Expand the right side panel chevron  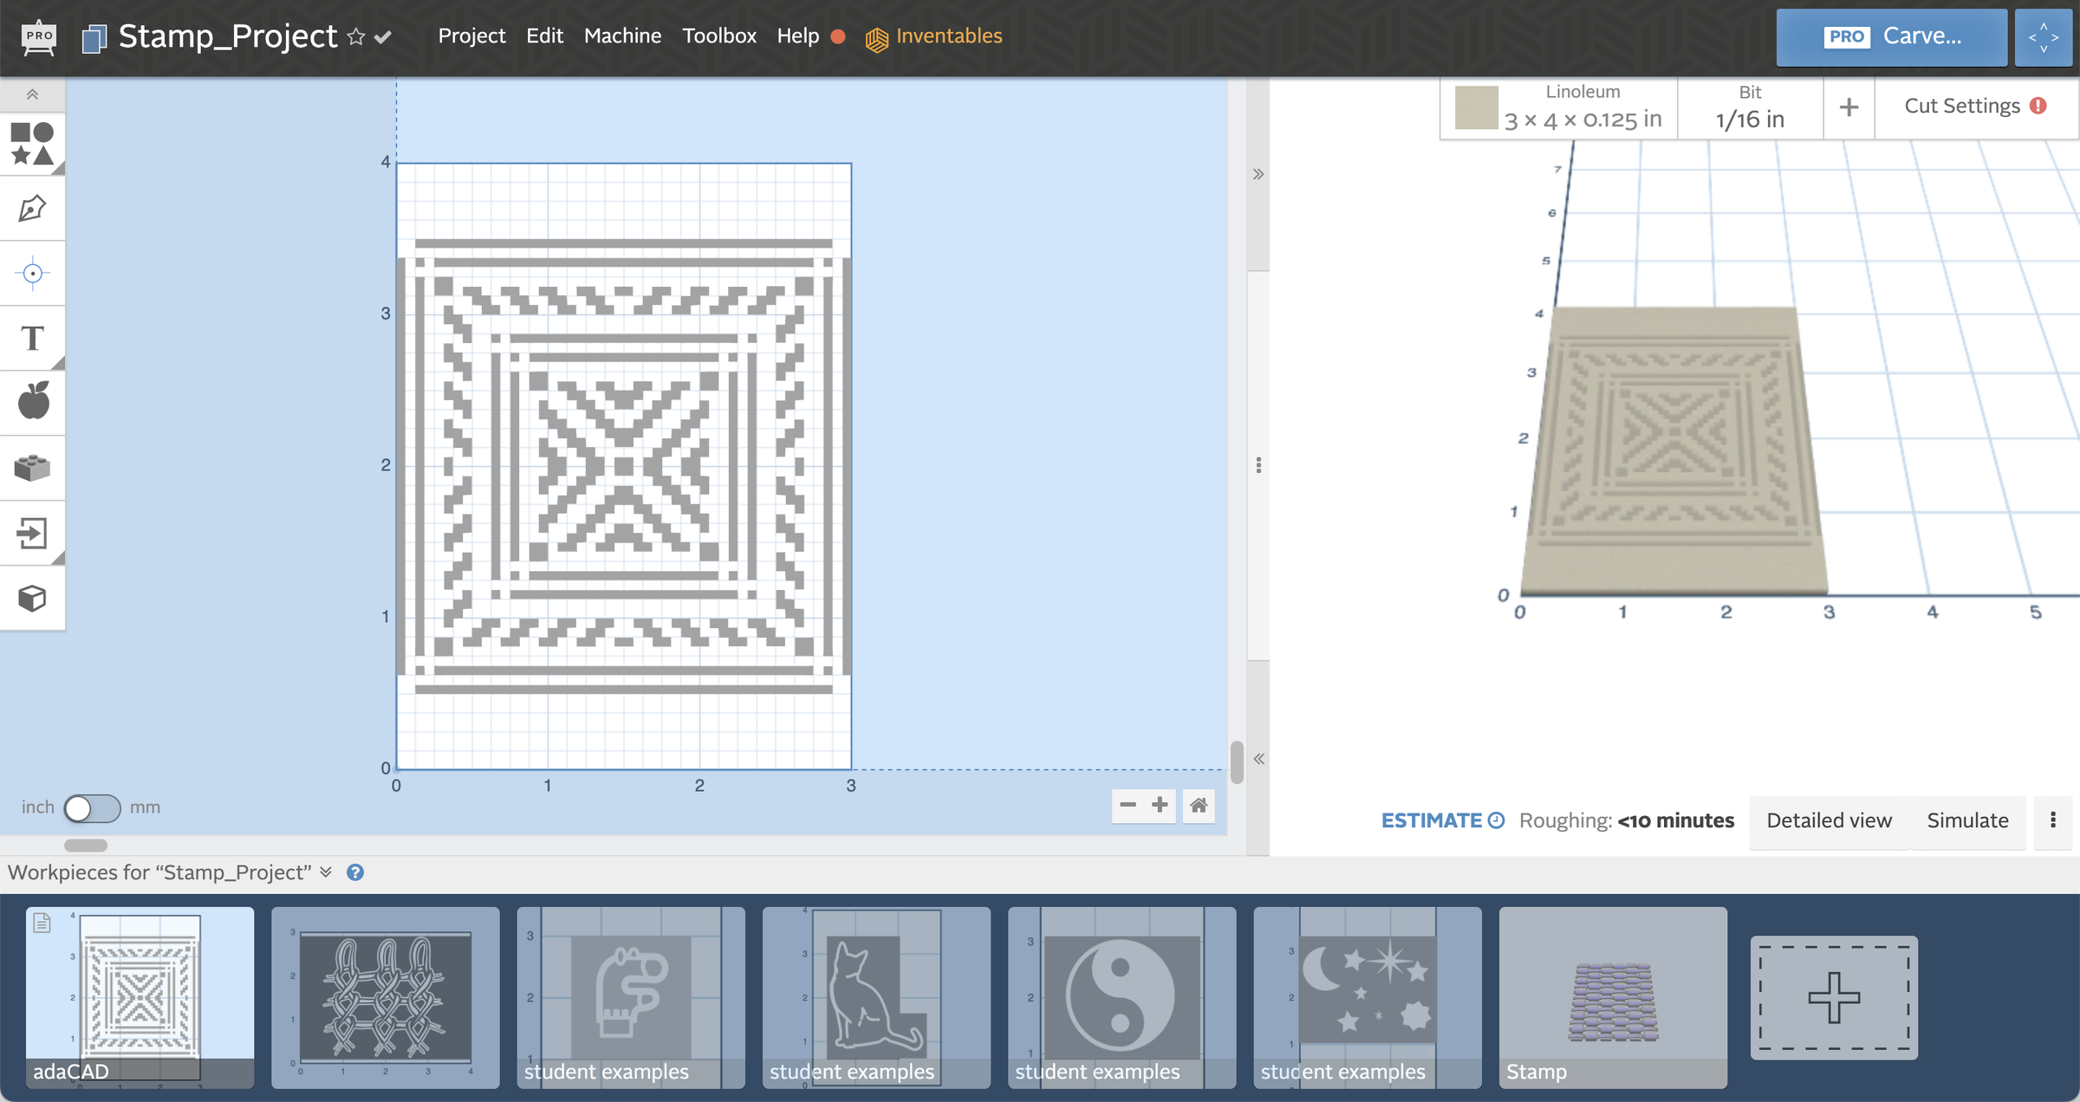1258,173
